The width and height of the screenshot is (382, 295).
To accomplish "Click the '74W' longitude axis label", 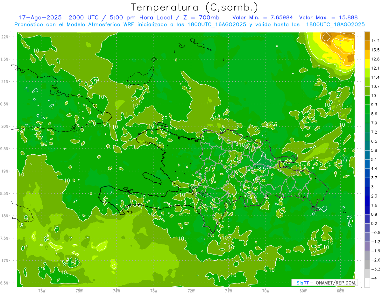I will coord(117,291).
